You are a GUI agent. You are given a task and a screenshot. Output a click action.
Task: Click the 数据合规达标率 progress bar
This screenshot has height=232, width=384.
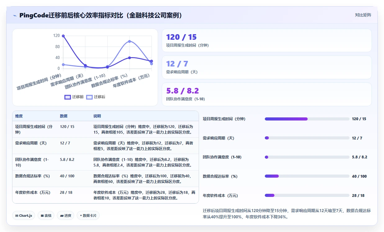307,176
